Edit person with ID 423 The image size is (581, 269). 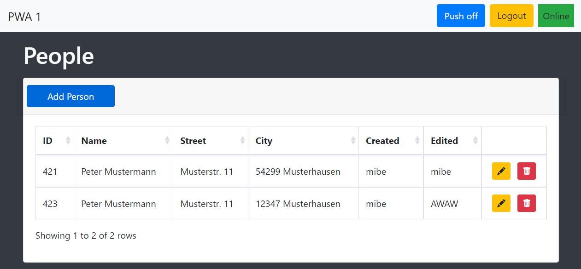501,203
